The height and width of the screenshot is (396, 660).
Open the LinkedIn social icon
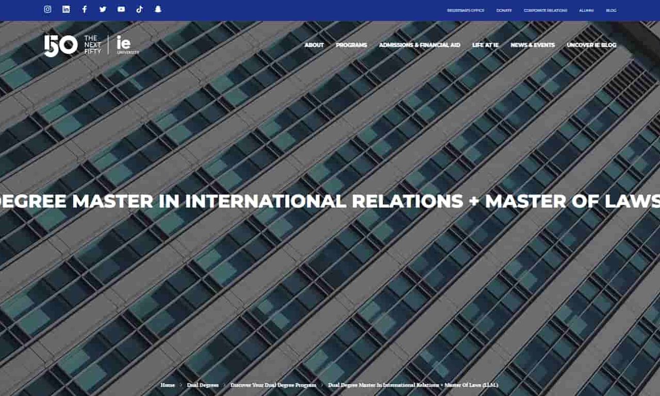[66, 9]
